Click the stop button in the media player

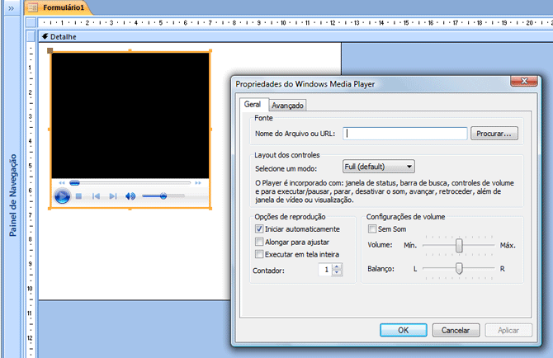click(78, 196)
